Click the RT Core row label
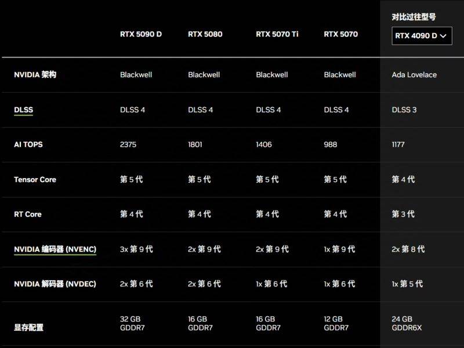Viewport: 464px width, 348px height. (28, 215)
